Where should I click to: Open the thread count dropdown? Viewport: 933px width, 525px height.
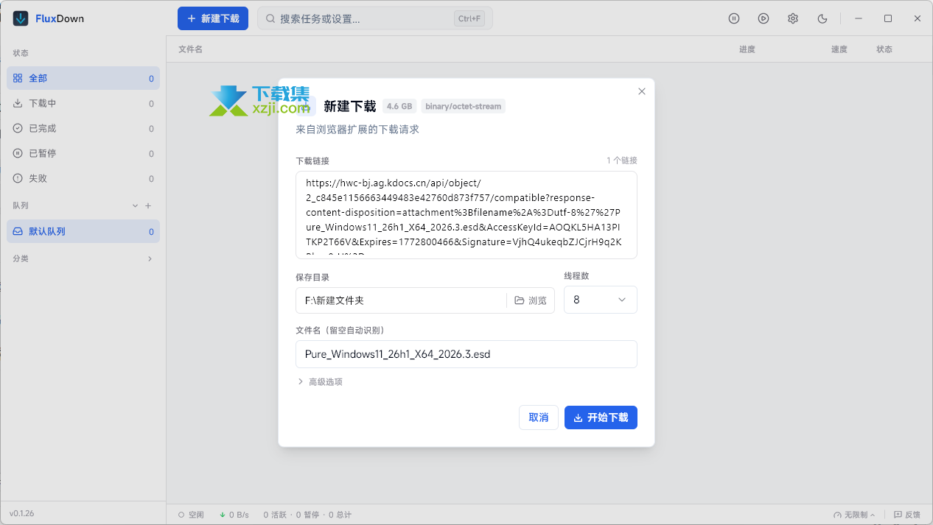600,300
